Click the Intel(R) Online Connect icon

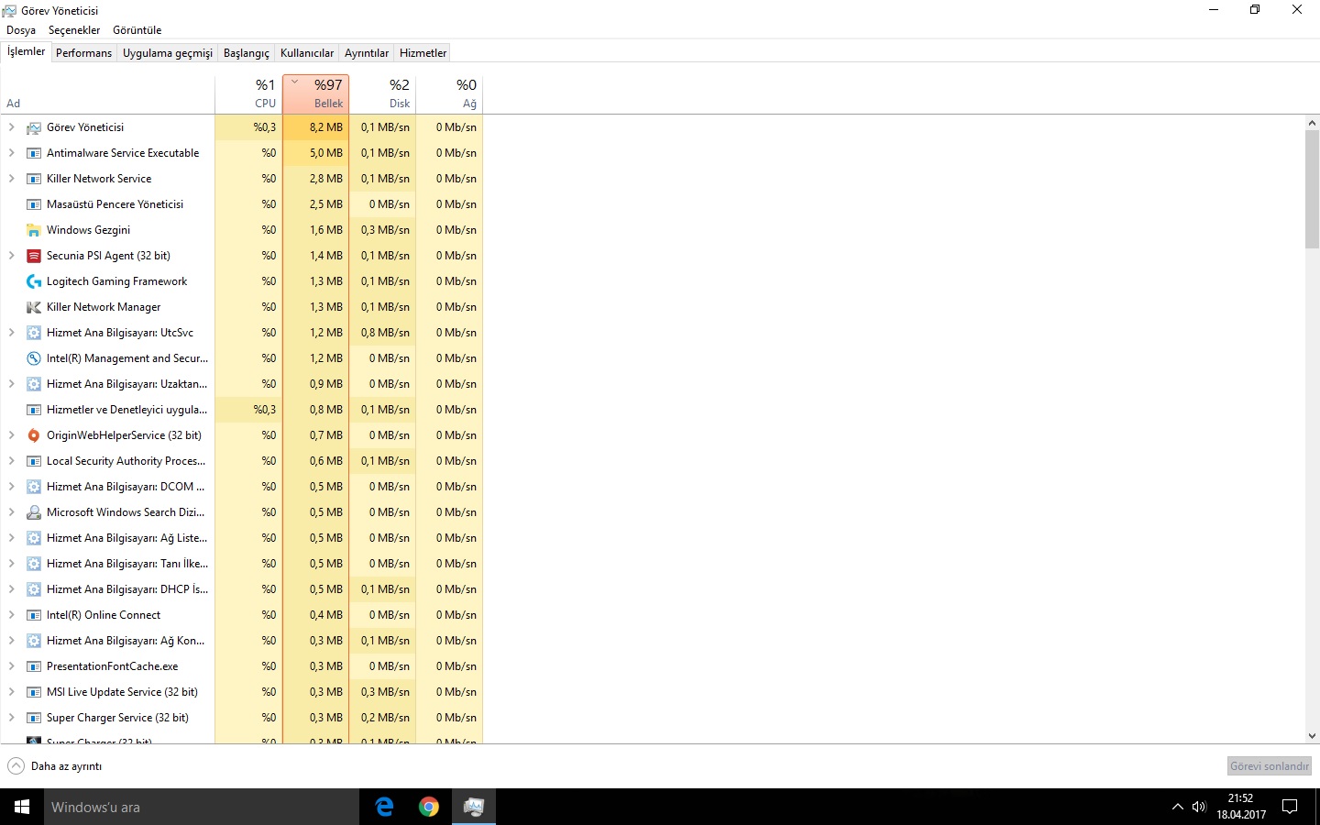click(34, 615)
